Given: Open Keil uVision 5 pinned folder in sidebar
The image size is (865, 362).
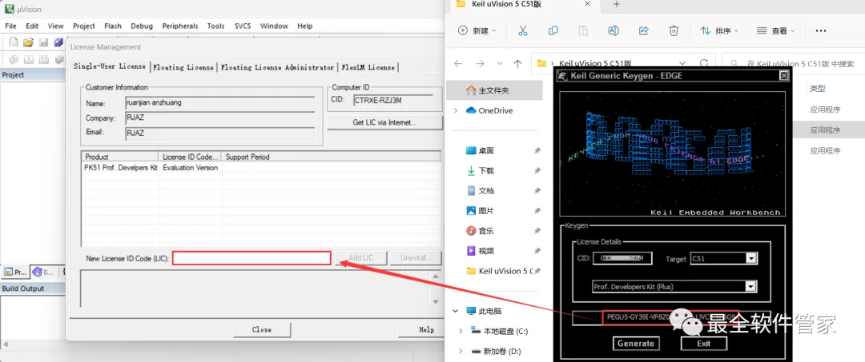Looking at the screenshot, I should click(499, 271).
